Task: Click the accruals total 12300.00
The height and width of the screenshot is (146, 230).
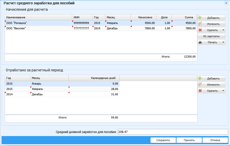Action: pyautogui.click(x=190, y=57)
